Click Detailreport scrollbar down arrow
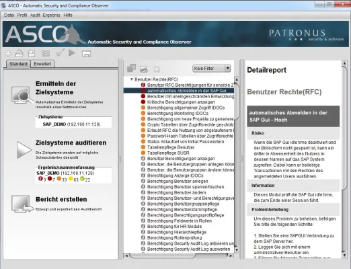The image size is (351, 269). click(x=344, y=255)
